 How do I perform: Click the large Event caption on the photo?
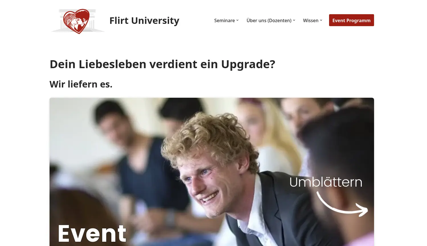pos(92,234)
